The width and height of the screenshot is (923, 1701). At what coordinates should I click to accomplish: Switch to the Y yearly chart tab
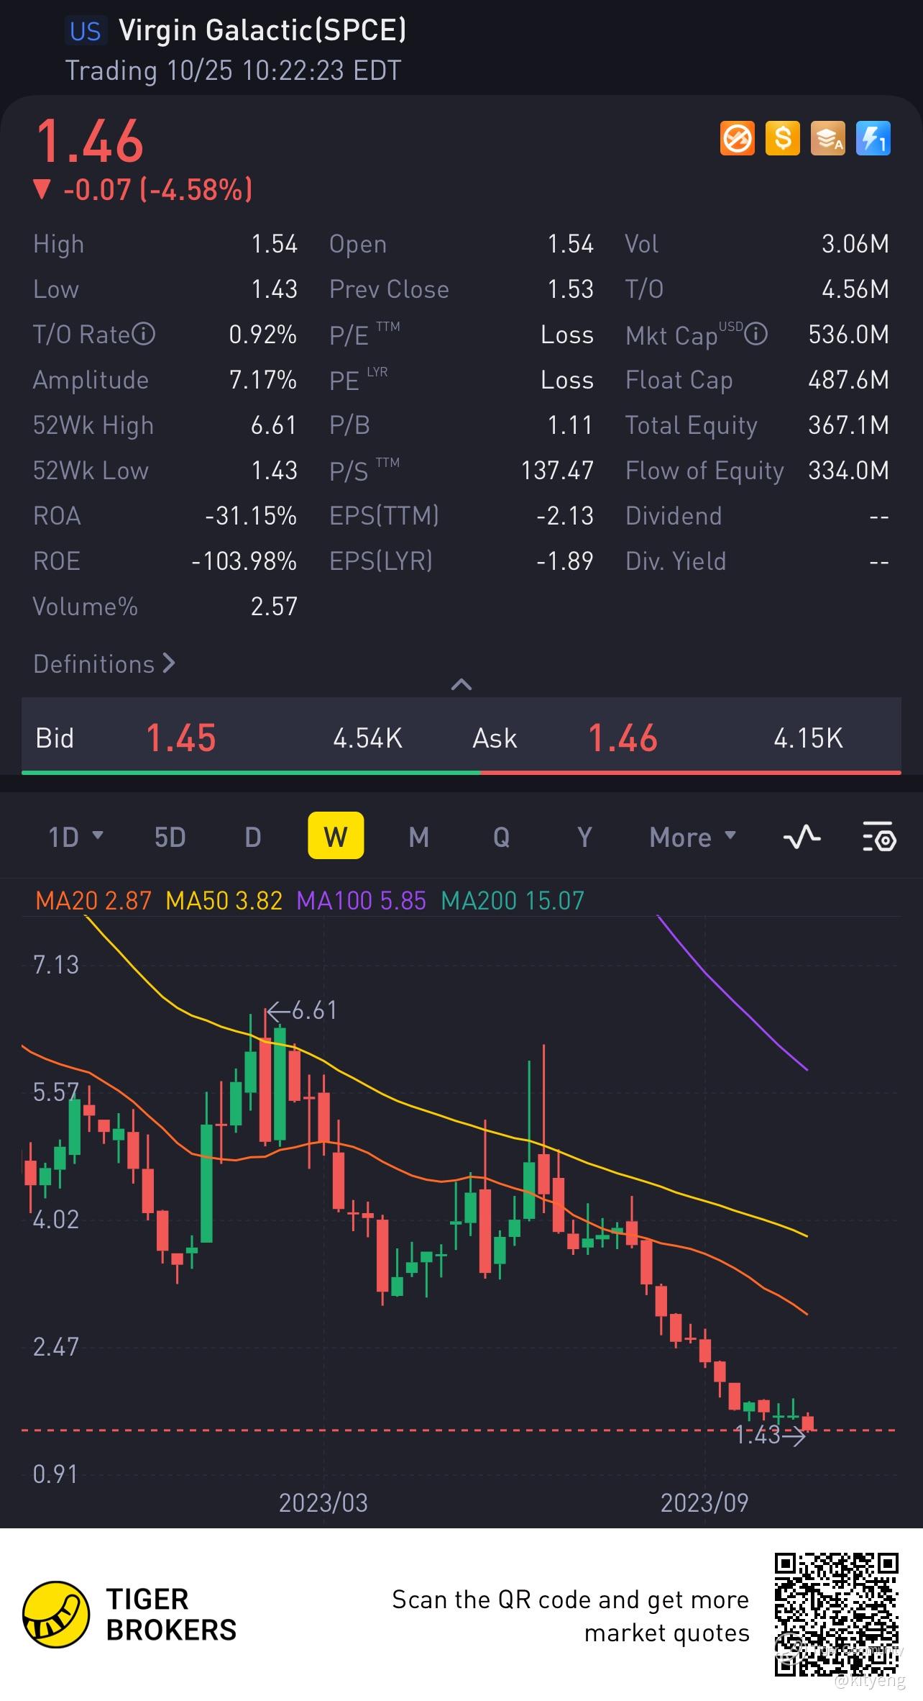point(584,837)
